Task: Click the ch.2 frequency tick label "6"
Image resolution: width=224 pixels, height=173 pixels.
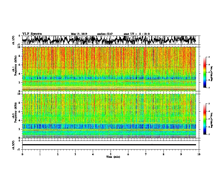Action: click(20, 112)
